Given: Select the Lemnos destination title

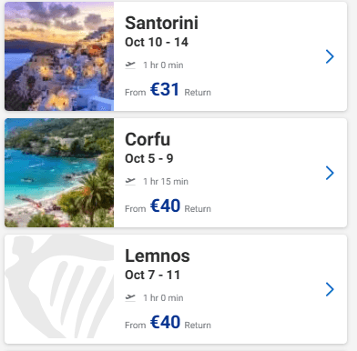Looking at the screenshot, I should (158, 256).
